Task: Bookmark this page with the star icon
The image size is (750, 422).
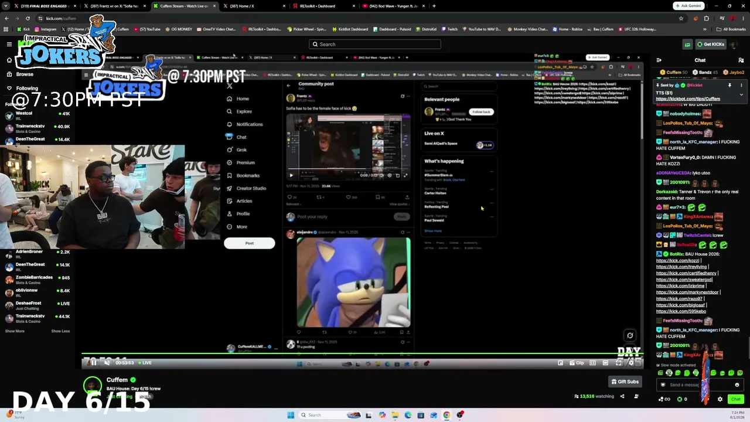Action: coord(681,18)
